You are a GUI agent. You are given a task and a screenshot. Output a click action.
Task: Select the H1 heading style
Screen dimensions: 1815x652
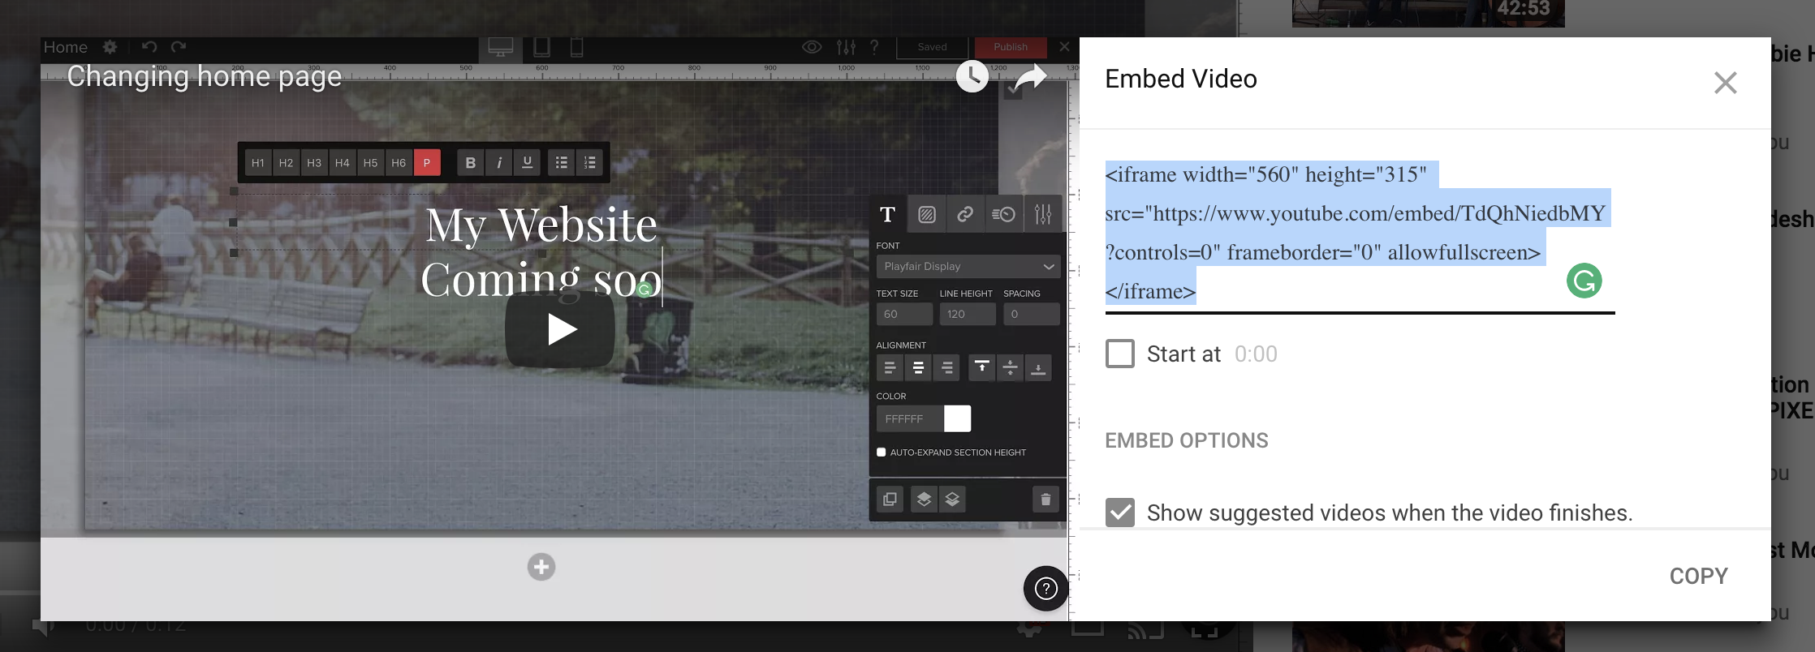[x=258, y=163]
